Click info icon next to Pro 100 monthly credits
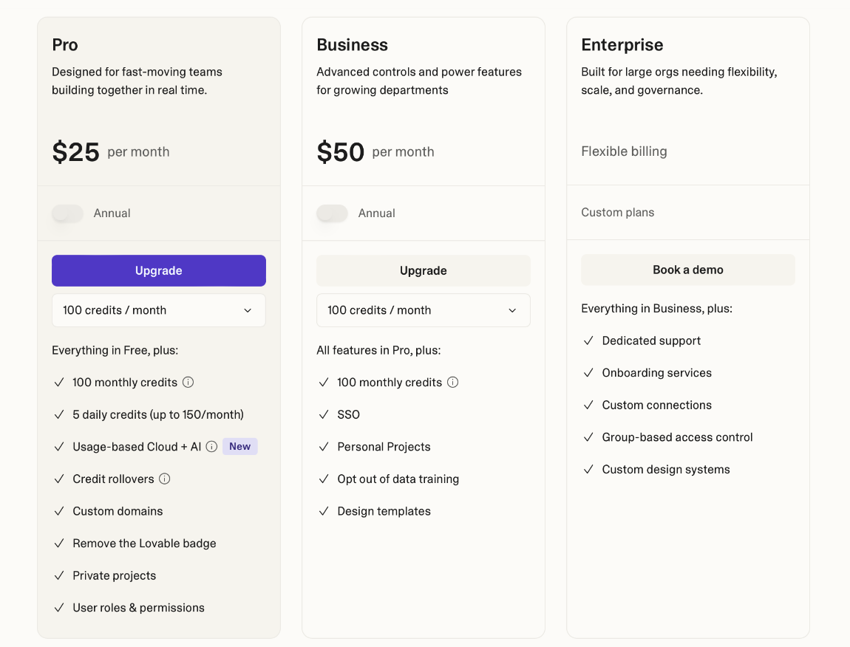This screenshot has height=647, width=850. pos(188,383)
